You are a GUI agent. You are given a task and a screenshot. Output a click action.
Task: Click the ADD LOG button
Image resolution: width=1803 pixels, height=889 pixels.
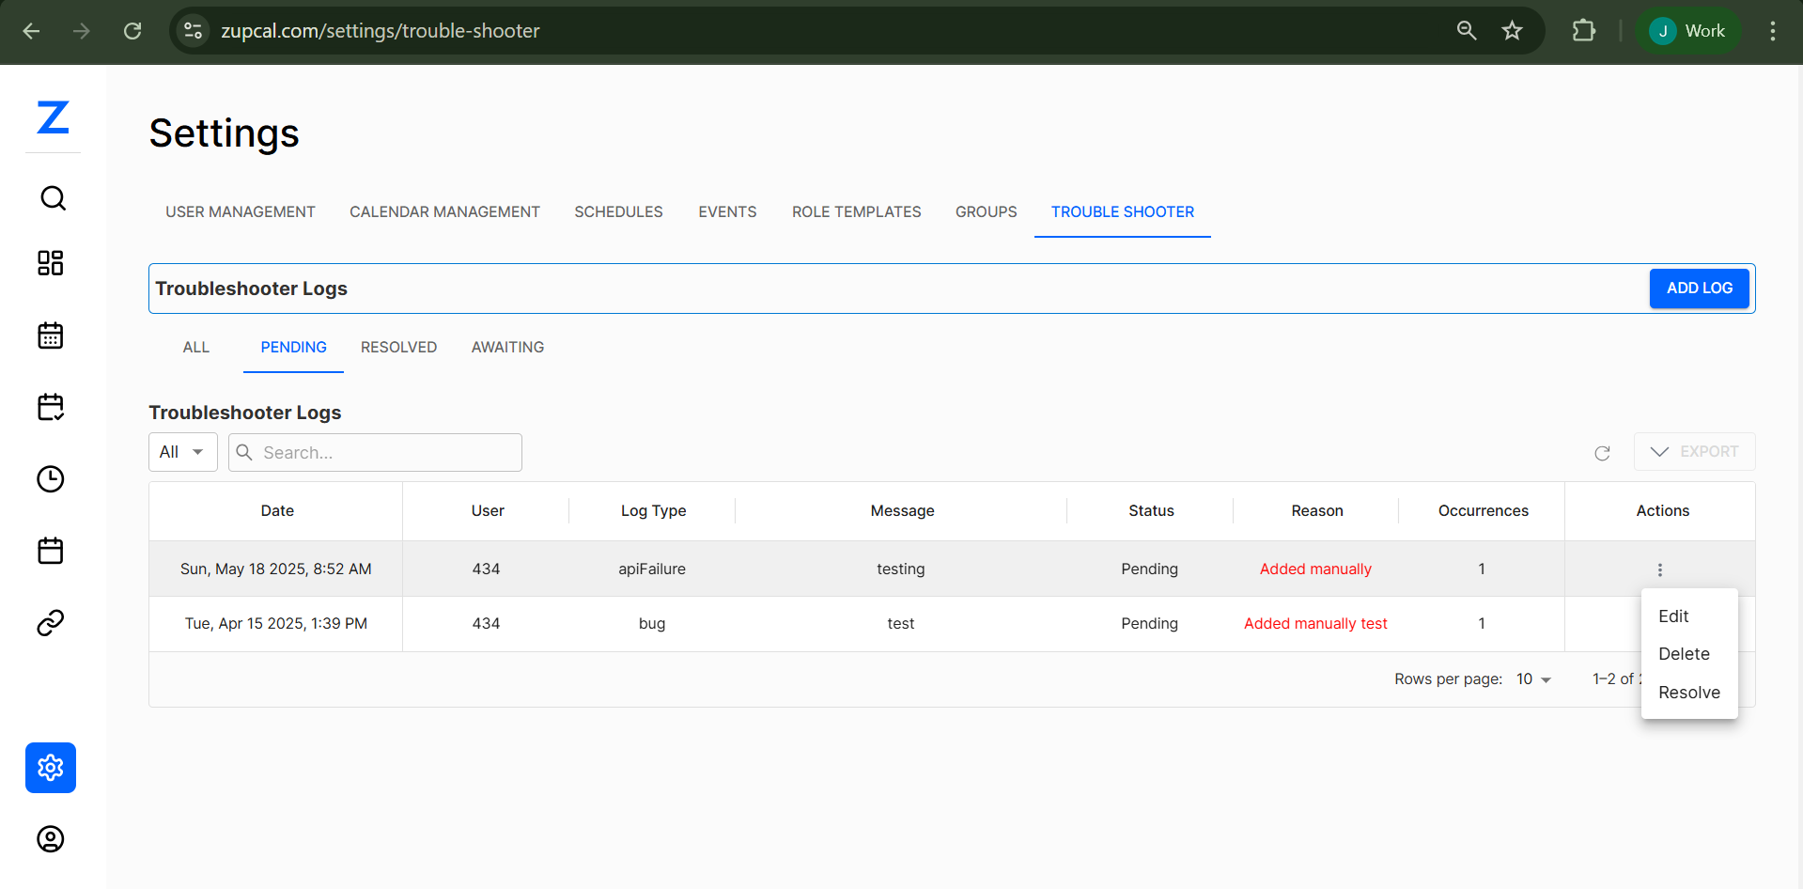point(1699,289)
